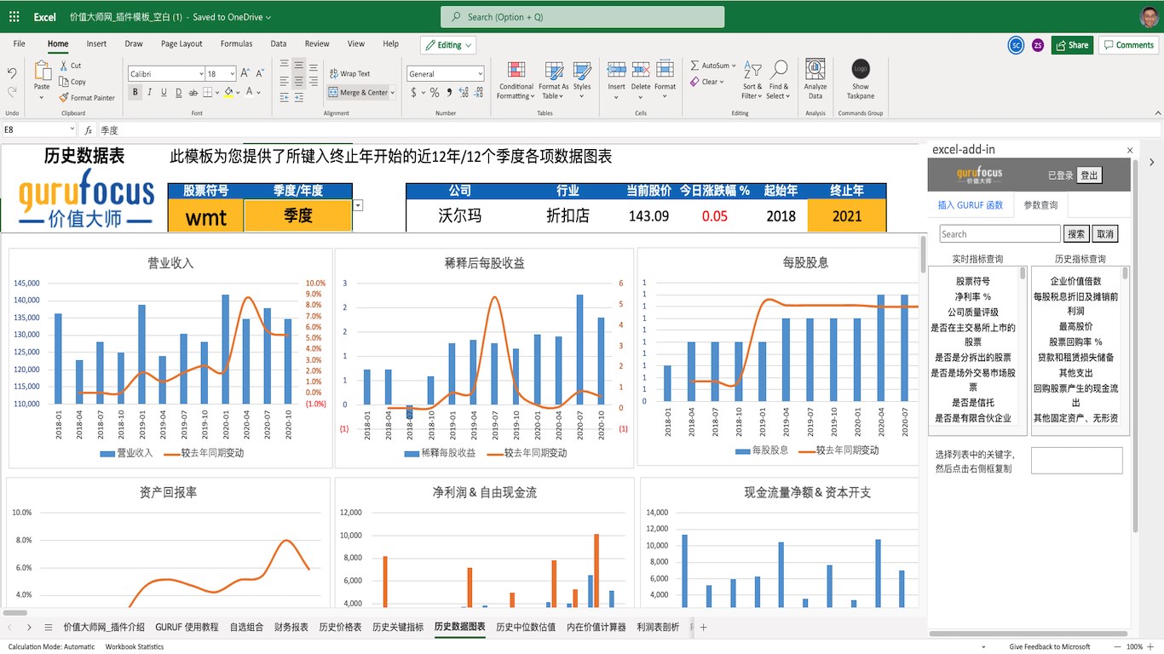Open the Format As Table menu
Image resolution: width=1164 pixels, height=654 pixels.
coord(554,79)
